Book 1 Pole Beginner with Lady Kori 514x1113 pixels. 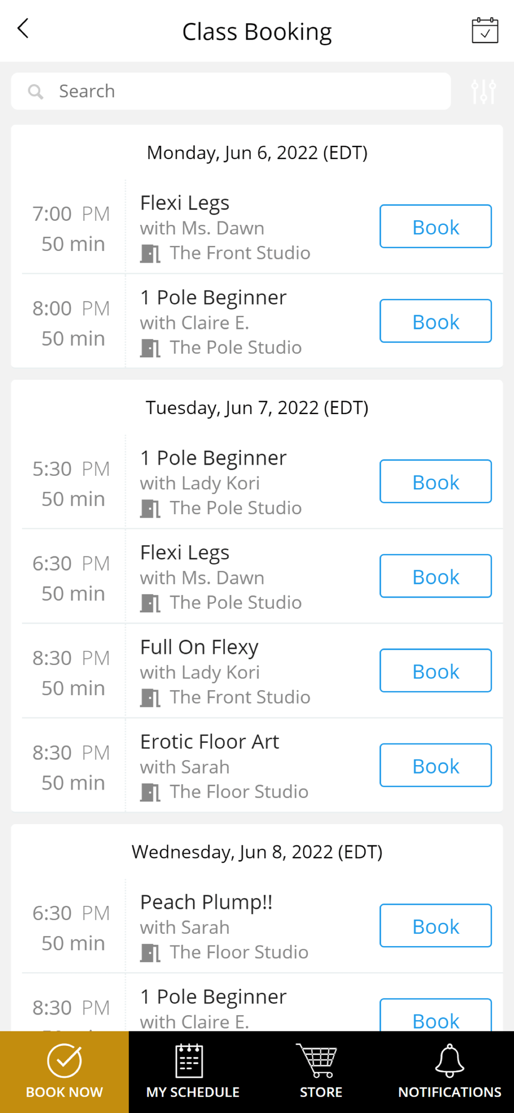(x=436, y=481)
